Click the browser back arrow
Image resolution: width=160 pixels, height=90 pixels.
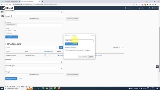(2, 4)
